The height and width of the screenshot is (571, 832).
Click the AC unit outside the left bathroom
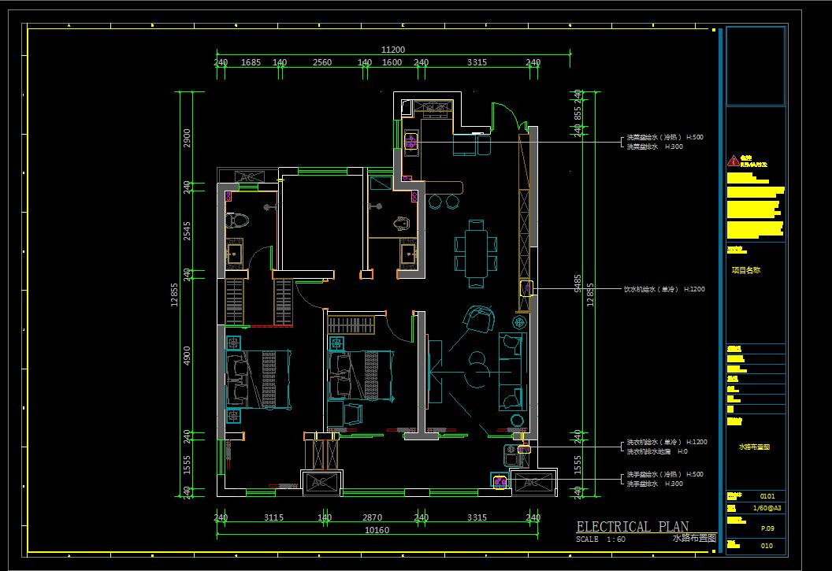248,176
